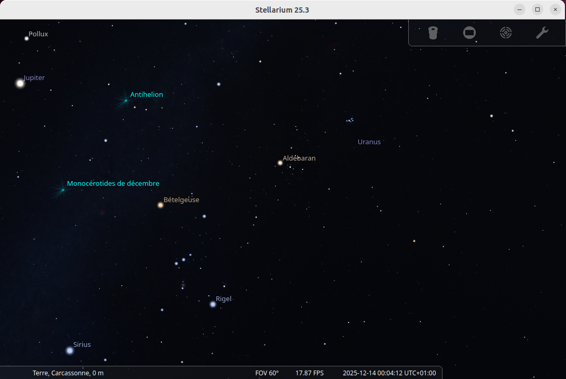Toggle the CCD sensor frame overlay
Image resolution: width=566 pixels, height=379 pixels.
click(x=469, y=33)
